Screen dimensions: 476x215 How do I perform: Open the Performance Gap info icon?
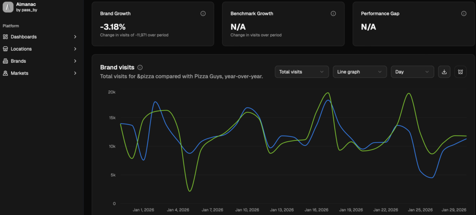click(x=463, y=13)
